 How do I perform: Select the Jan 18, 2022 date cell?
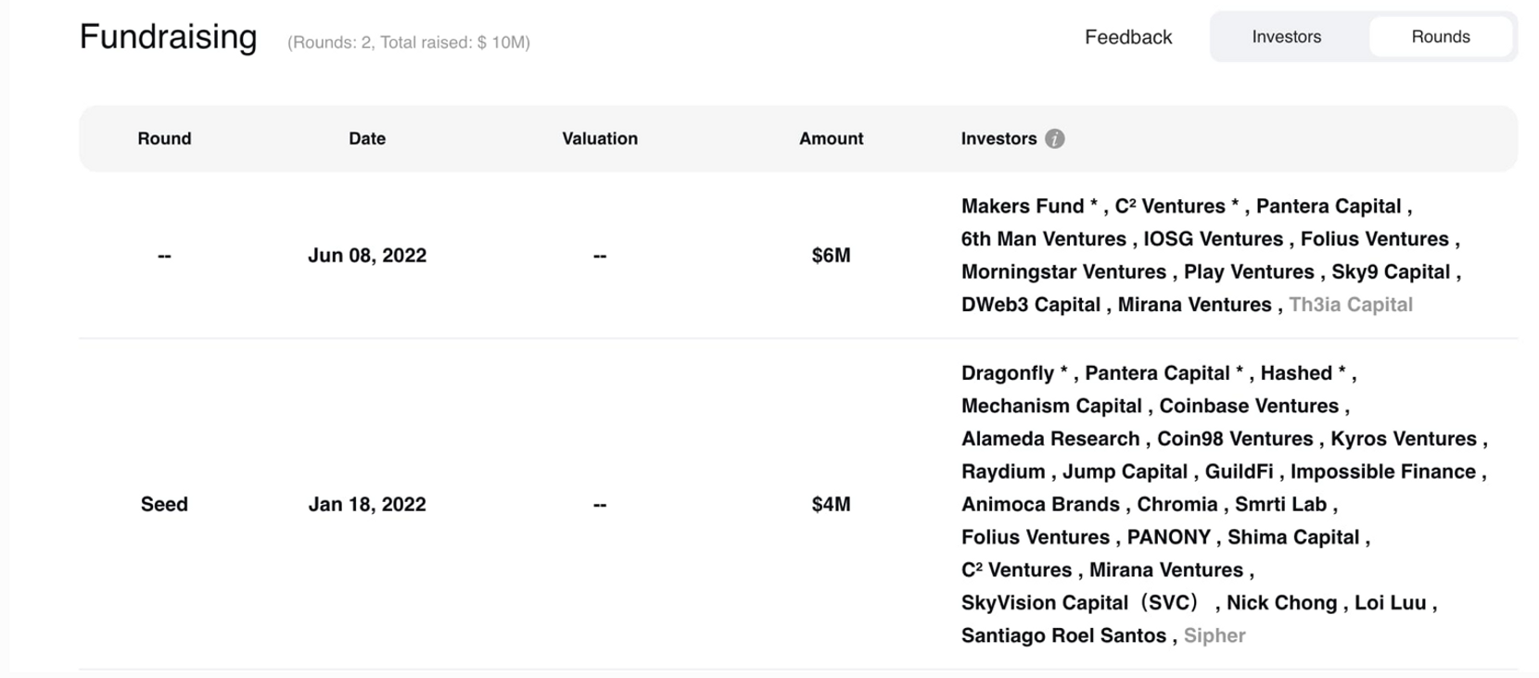[367, 505]
